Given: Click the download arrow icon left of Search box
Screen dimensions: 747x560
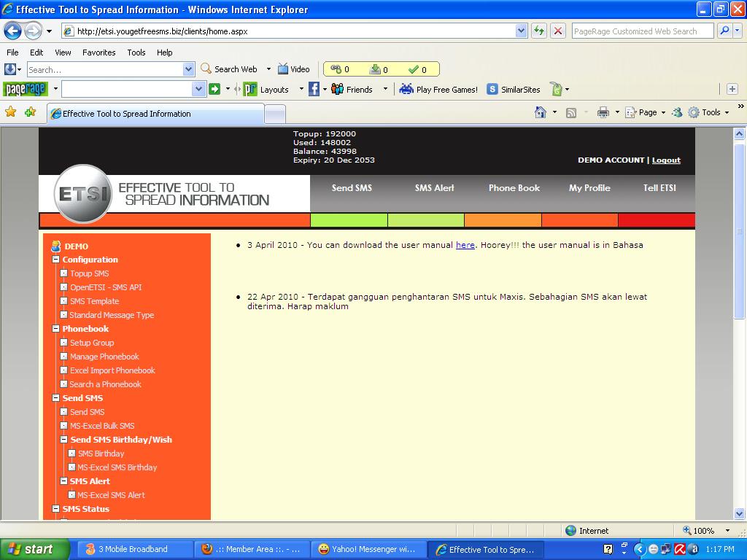Looking at the screenshot, I should 10,69.
